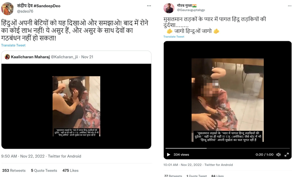The width and height of the screenshot is (295, 177).
Task: Click the 9:50 AM Nov 22 timestamp
Action: [x=23, y=156]
